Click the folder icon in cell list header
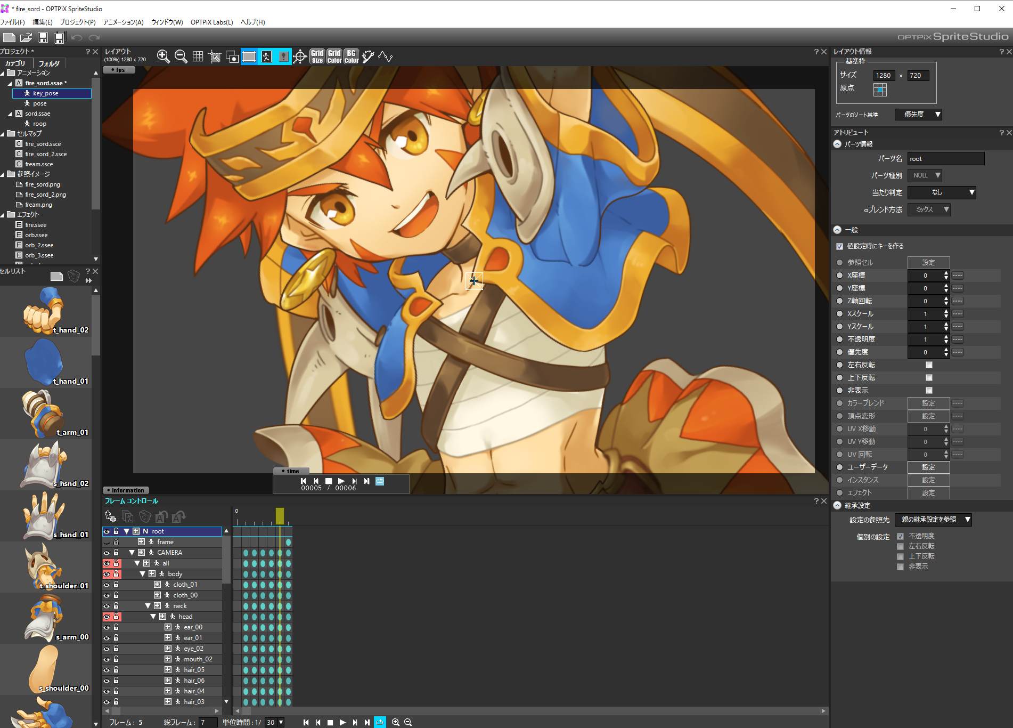The image size is (1013, 728). pyautogui.click(x=56, y=276)
